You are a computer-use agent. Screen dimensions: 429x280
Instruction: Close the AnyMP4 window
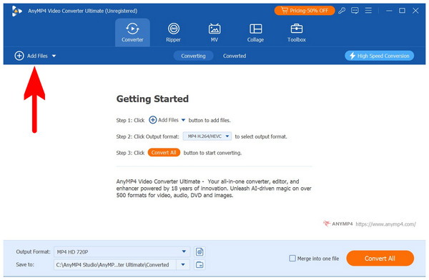[x=415, y=11]
